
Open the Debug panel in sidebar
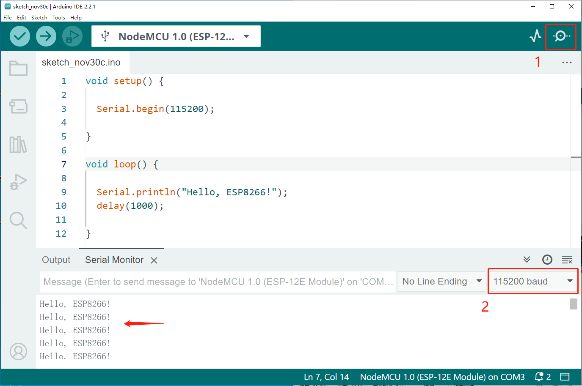coord(18,182)
